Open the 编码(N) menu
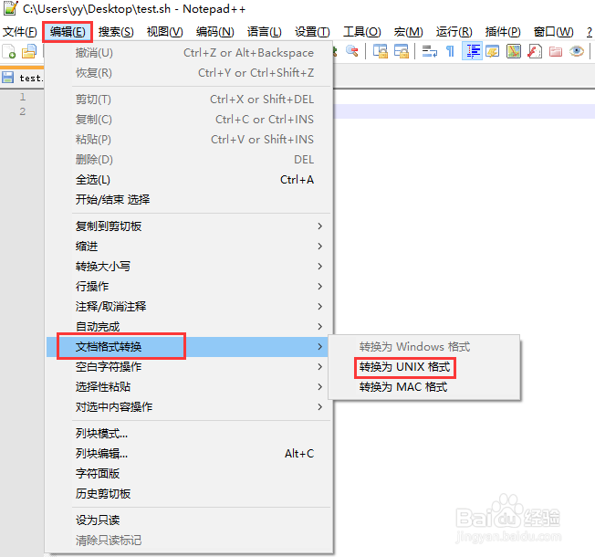Screen dimensions: 595x557 pyautogui.click(x=214, y=32)
